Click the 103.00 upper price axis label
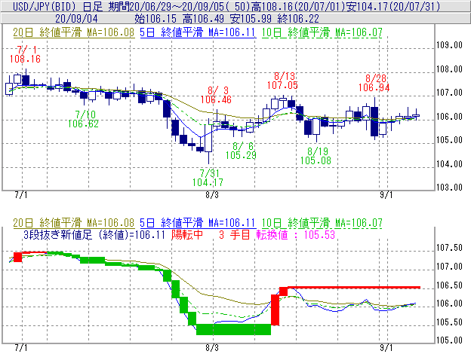The width and height of the screenshot is (471, 357). click(x=449, y=188)
